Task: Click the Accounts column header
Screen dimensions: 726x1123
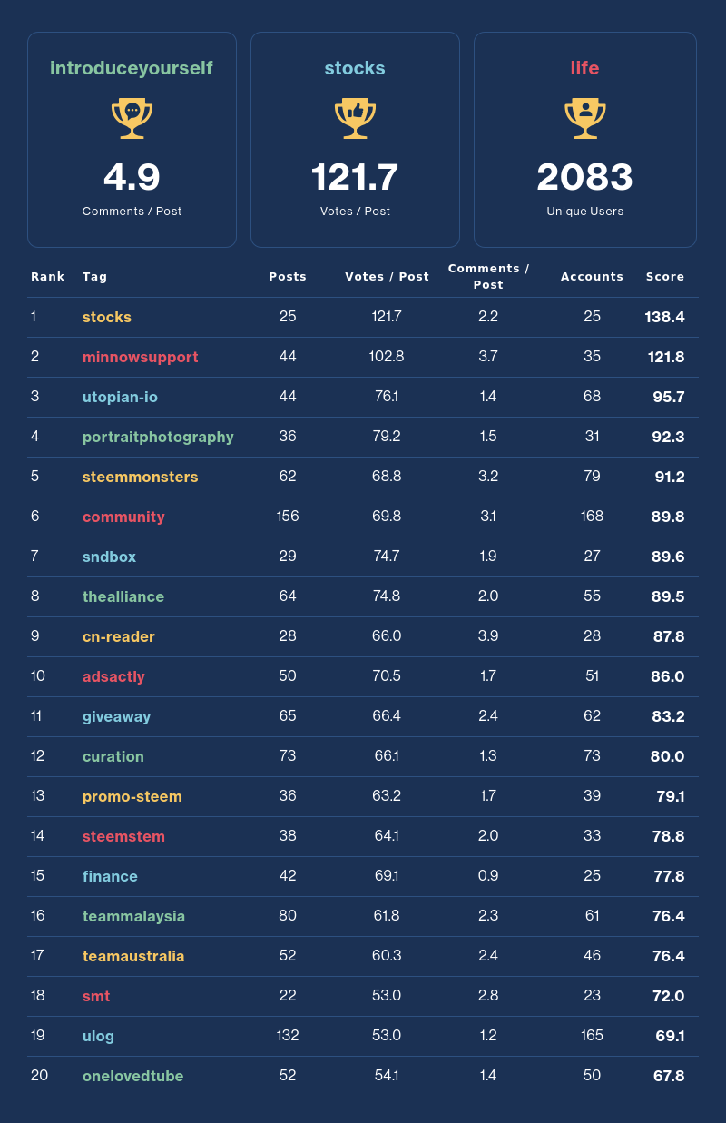Action: pos(592,277)
